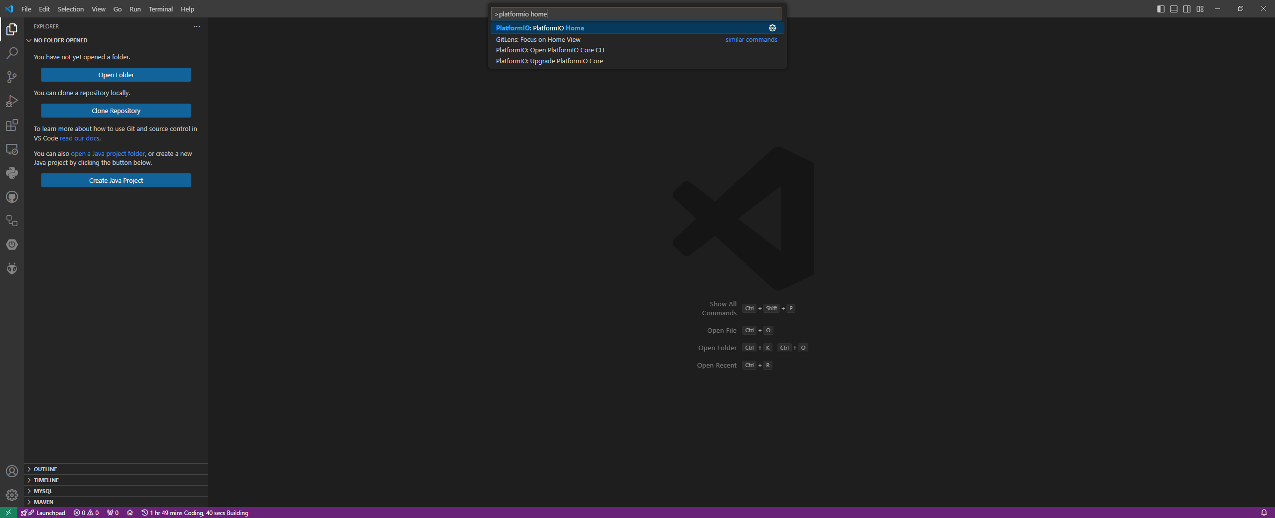Open the Source Control view

[12, 77]
